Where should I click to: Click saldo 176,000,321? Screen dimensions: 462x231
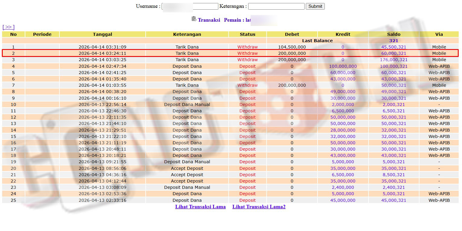[394, 60]
